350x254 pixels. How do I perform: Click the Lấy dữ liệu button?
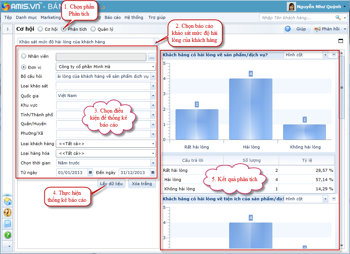(x=112, y=184)
